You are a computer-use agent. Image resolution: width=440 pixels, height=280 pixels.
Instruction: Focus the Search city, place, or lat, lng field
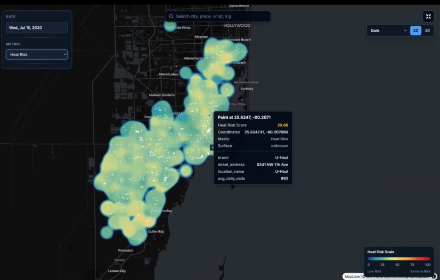point(218,16)
